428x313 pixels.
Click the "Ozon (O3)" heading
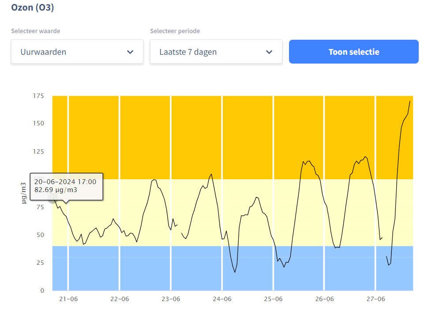[33, 8]
